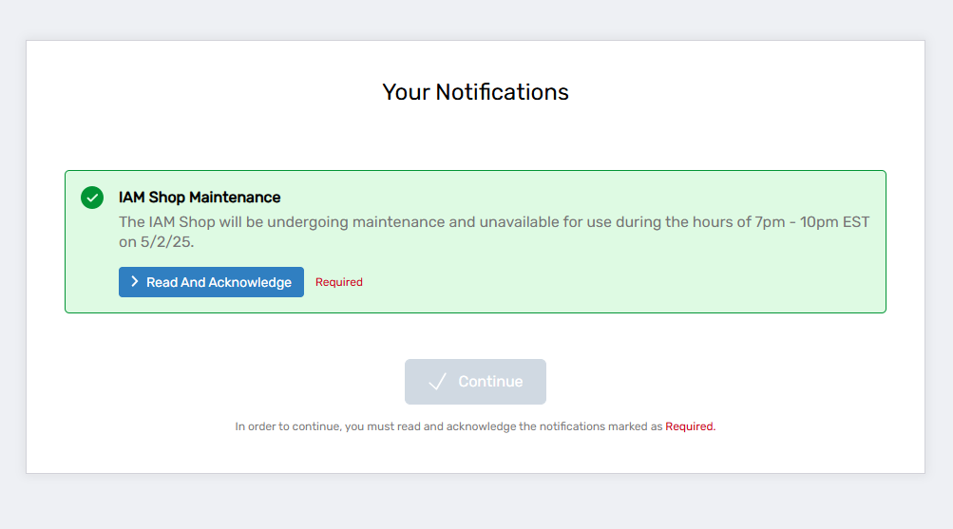Select the IAM Shop Maintenance title
The height and width of the screenshot is (529, 953).
click(200, 198)
